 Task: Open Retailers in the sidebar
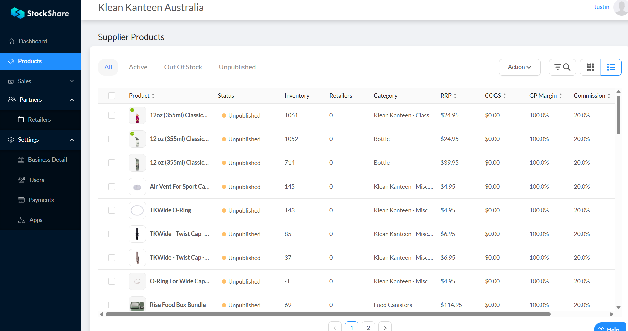tap(39, 120)
